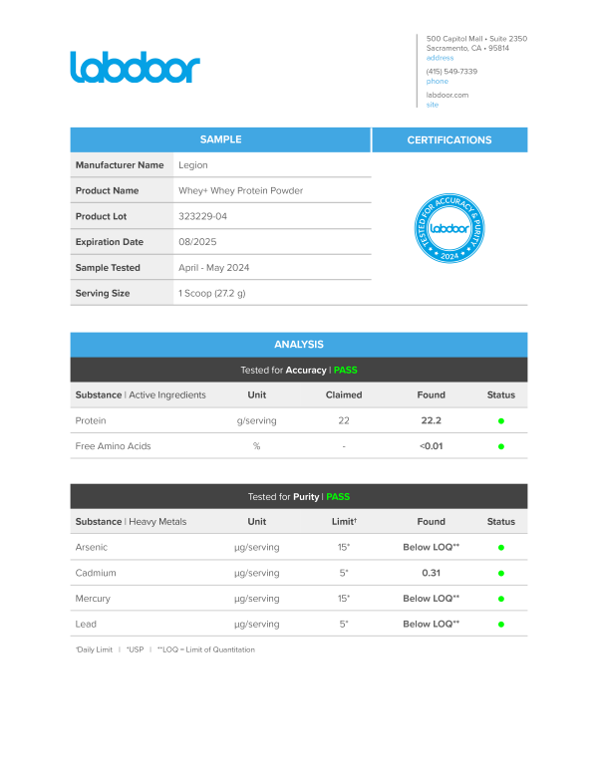Click the found value '22.2'
The height and width of the screenshot is (773, 598).
coord(432,420)
